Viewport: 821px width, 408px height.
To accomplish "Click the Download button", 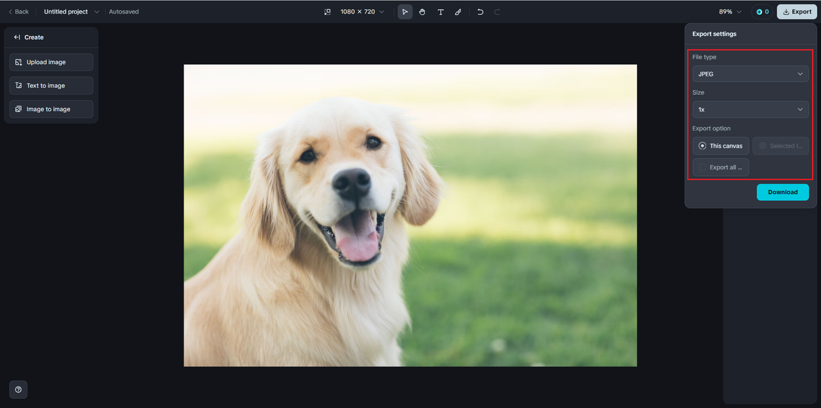I will point(783,192).
